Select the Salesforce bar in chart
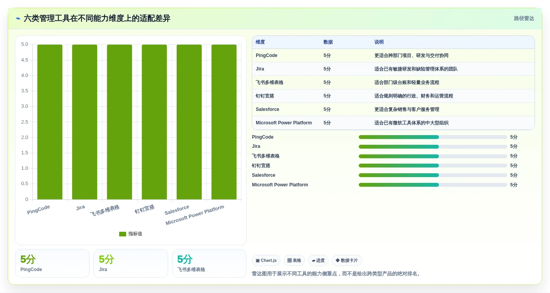 [x=189, y=122]
